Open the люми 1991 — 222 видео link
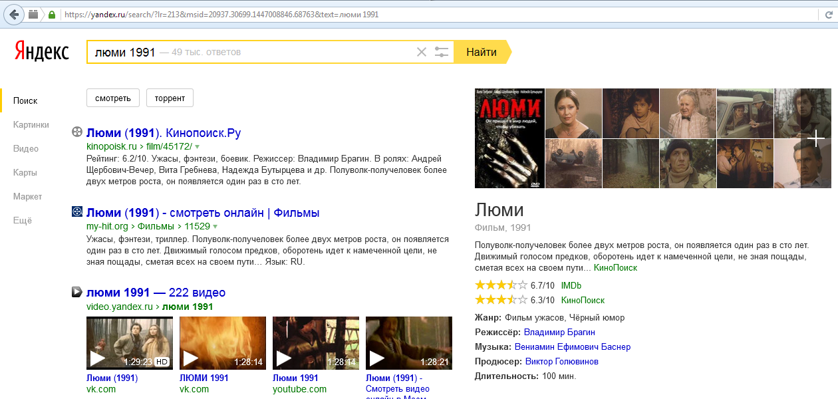 [x=156, y=293]
